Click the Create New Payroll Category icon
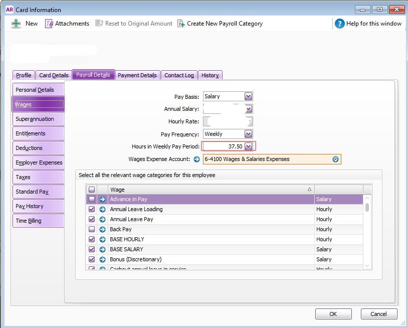Viewport: 408px width, 328px height. point(181,24)
